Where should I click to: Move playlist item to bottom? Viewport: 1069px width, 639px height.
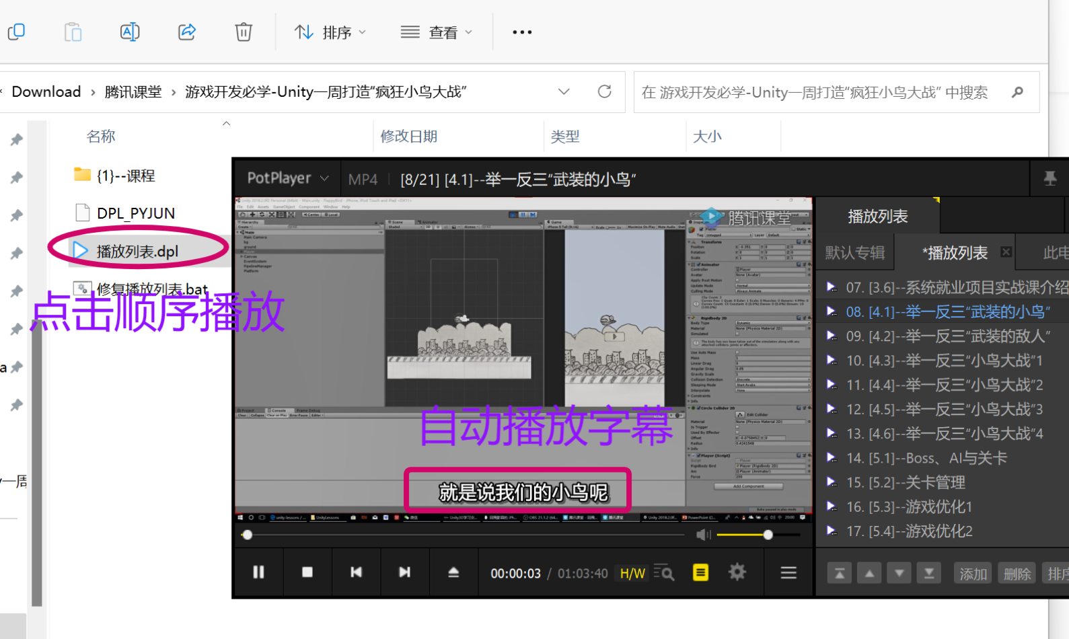tap(928, 573)
